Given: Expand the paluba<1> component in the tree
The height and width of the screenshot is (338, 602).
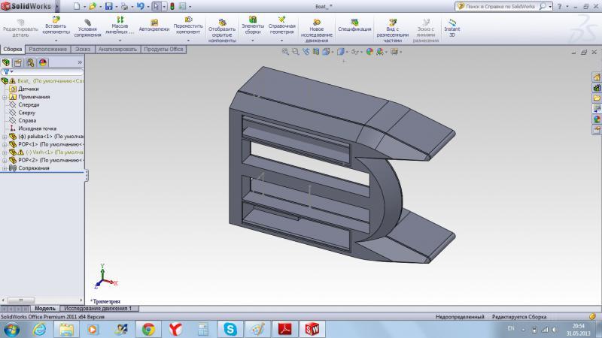Looking at the screenshot, I should [5, 137].
